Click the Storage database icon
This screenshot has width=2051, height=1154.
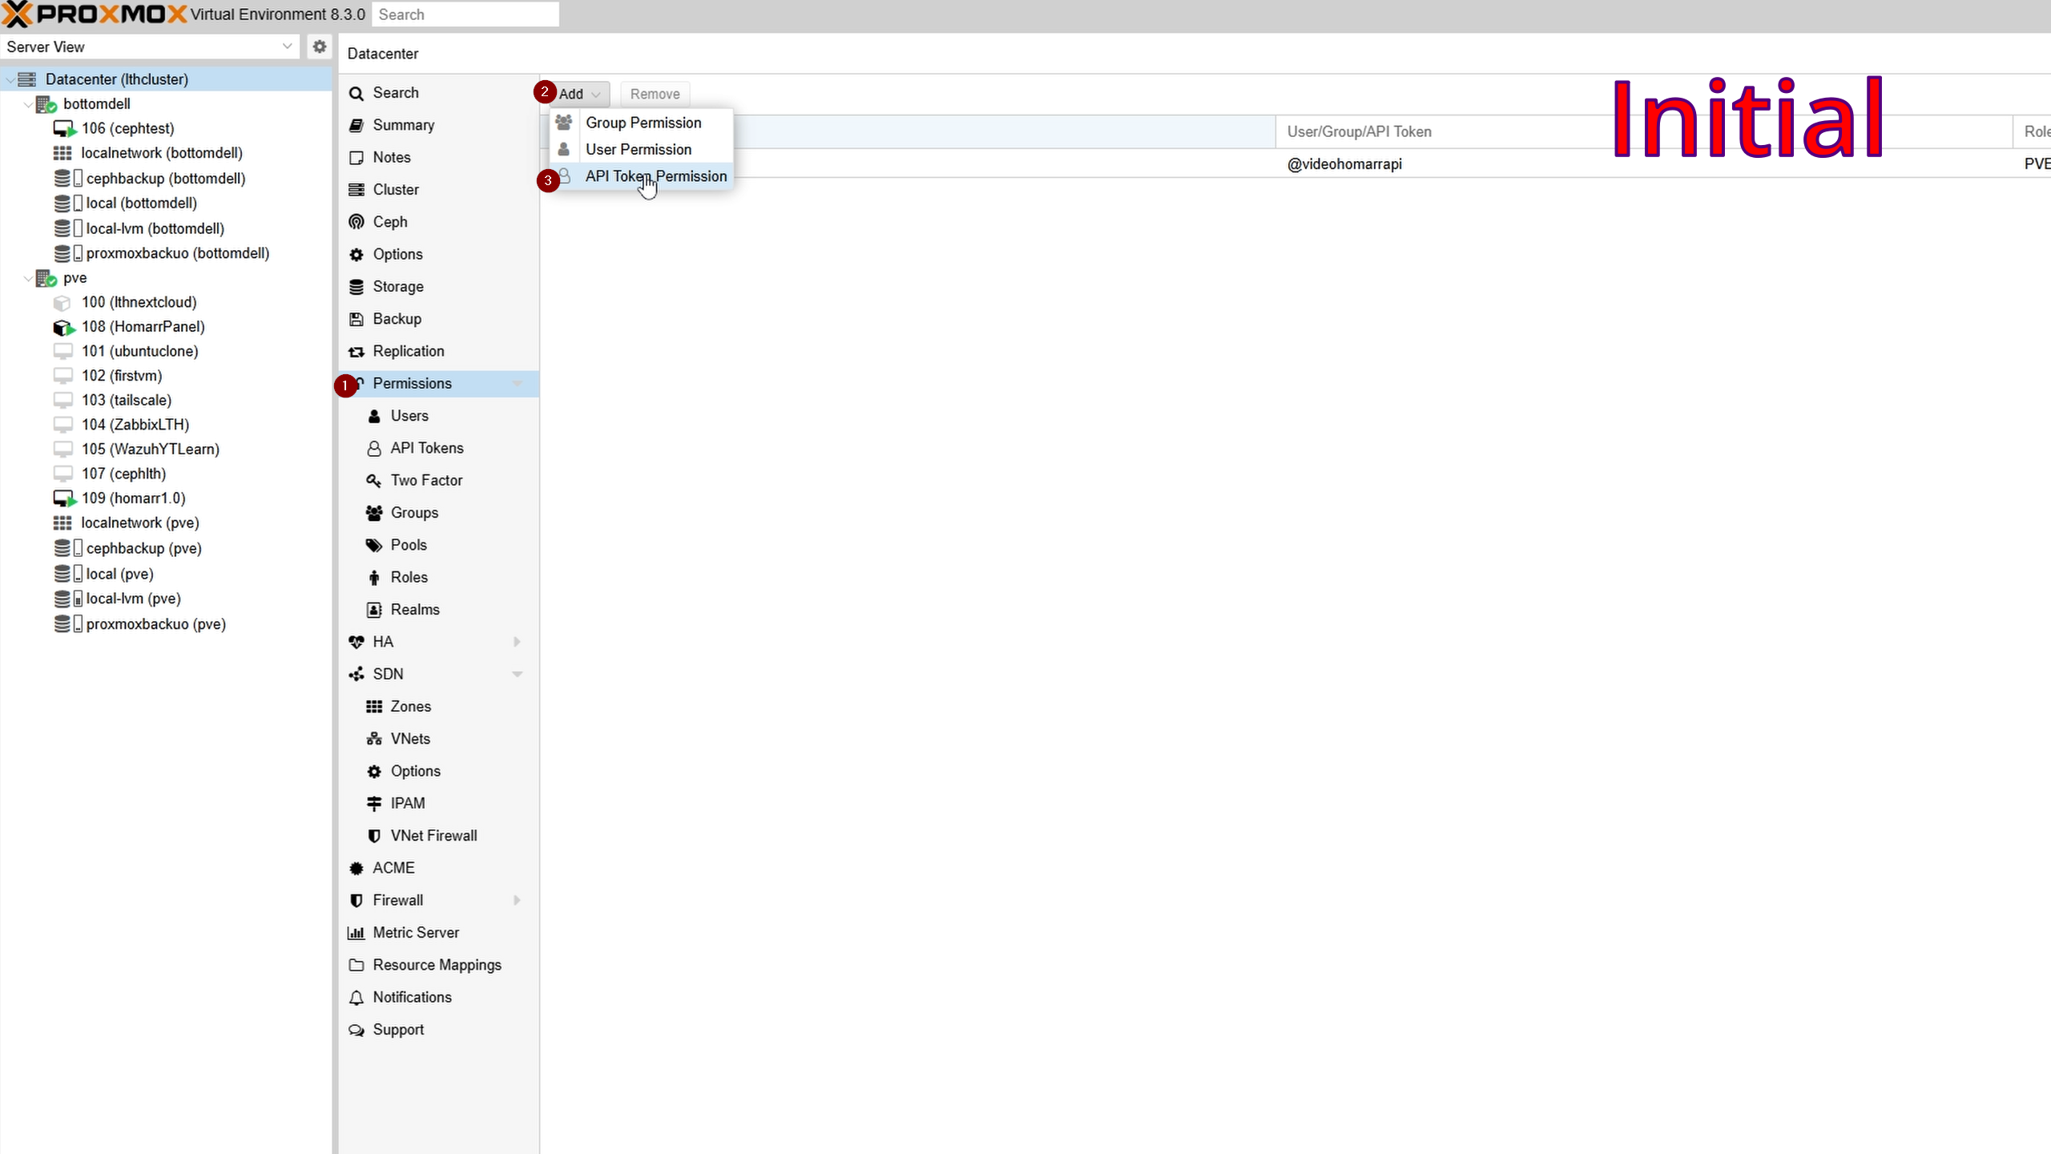[x=357, y=287]
